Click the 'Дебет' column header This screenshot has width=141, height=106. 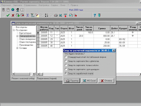coord(114,28)
